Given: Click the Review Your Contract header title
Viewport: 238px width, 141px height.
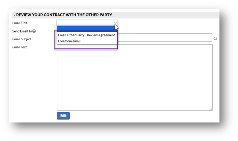Looking at the screenshot, I should pos(64,15).
